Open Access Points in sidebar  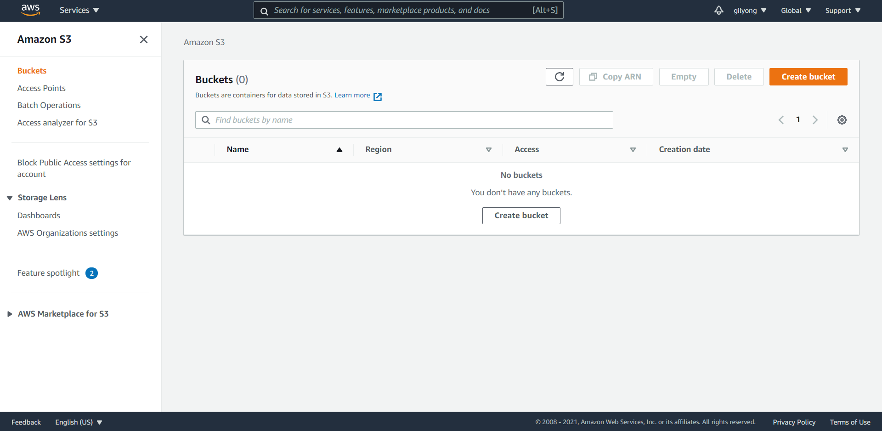point(41,88)
